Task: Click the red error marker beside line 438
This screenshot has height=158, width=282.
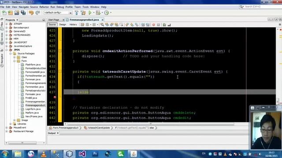Action: (x=55, y=97)
